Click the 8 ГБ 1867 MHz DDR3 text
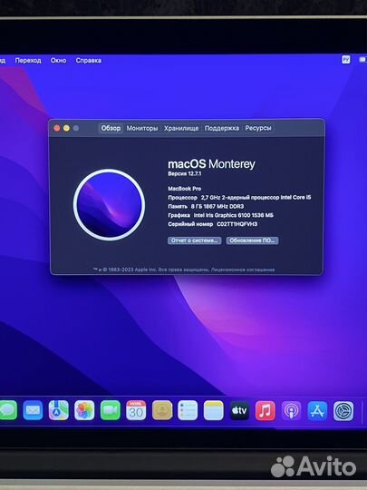Screen dimensions: 367x490 pos(217,206)
